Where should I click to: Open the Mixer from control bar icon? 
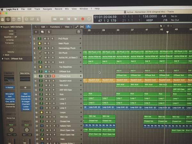(x=32, y=19)
